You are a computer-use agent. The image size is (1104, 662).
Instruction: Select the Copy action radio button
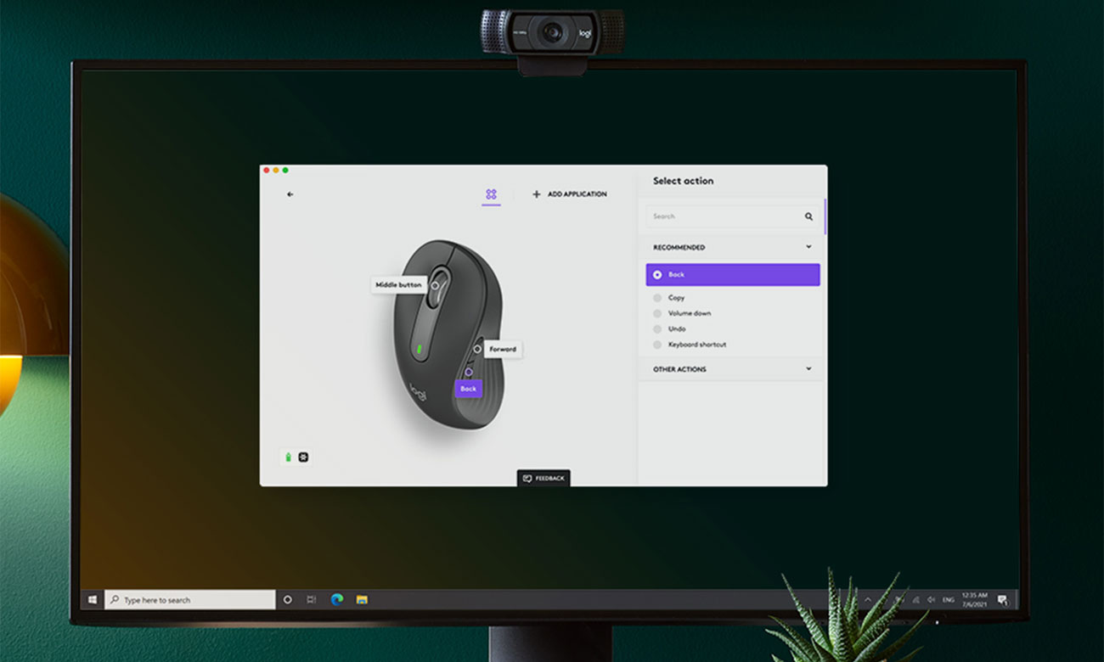point(657,298)
